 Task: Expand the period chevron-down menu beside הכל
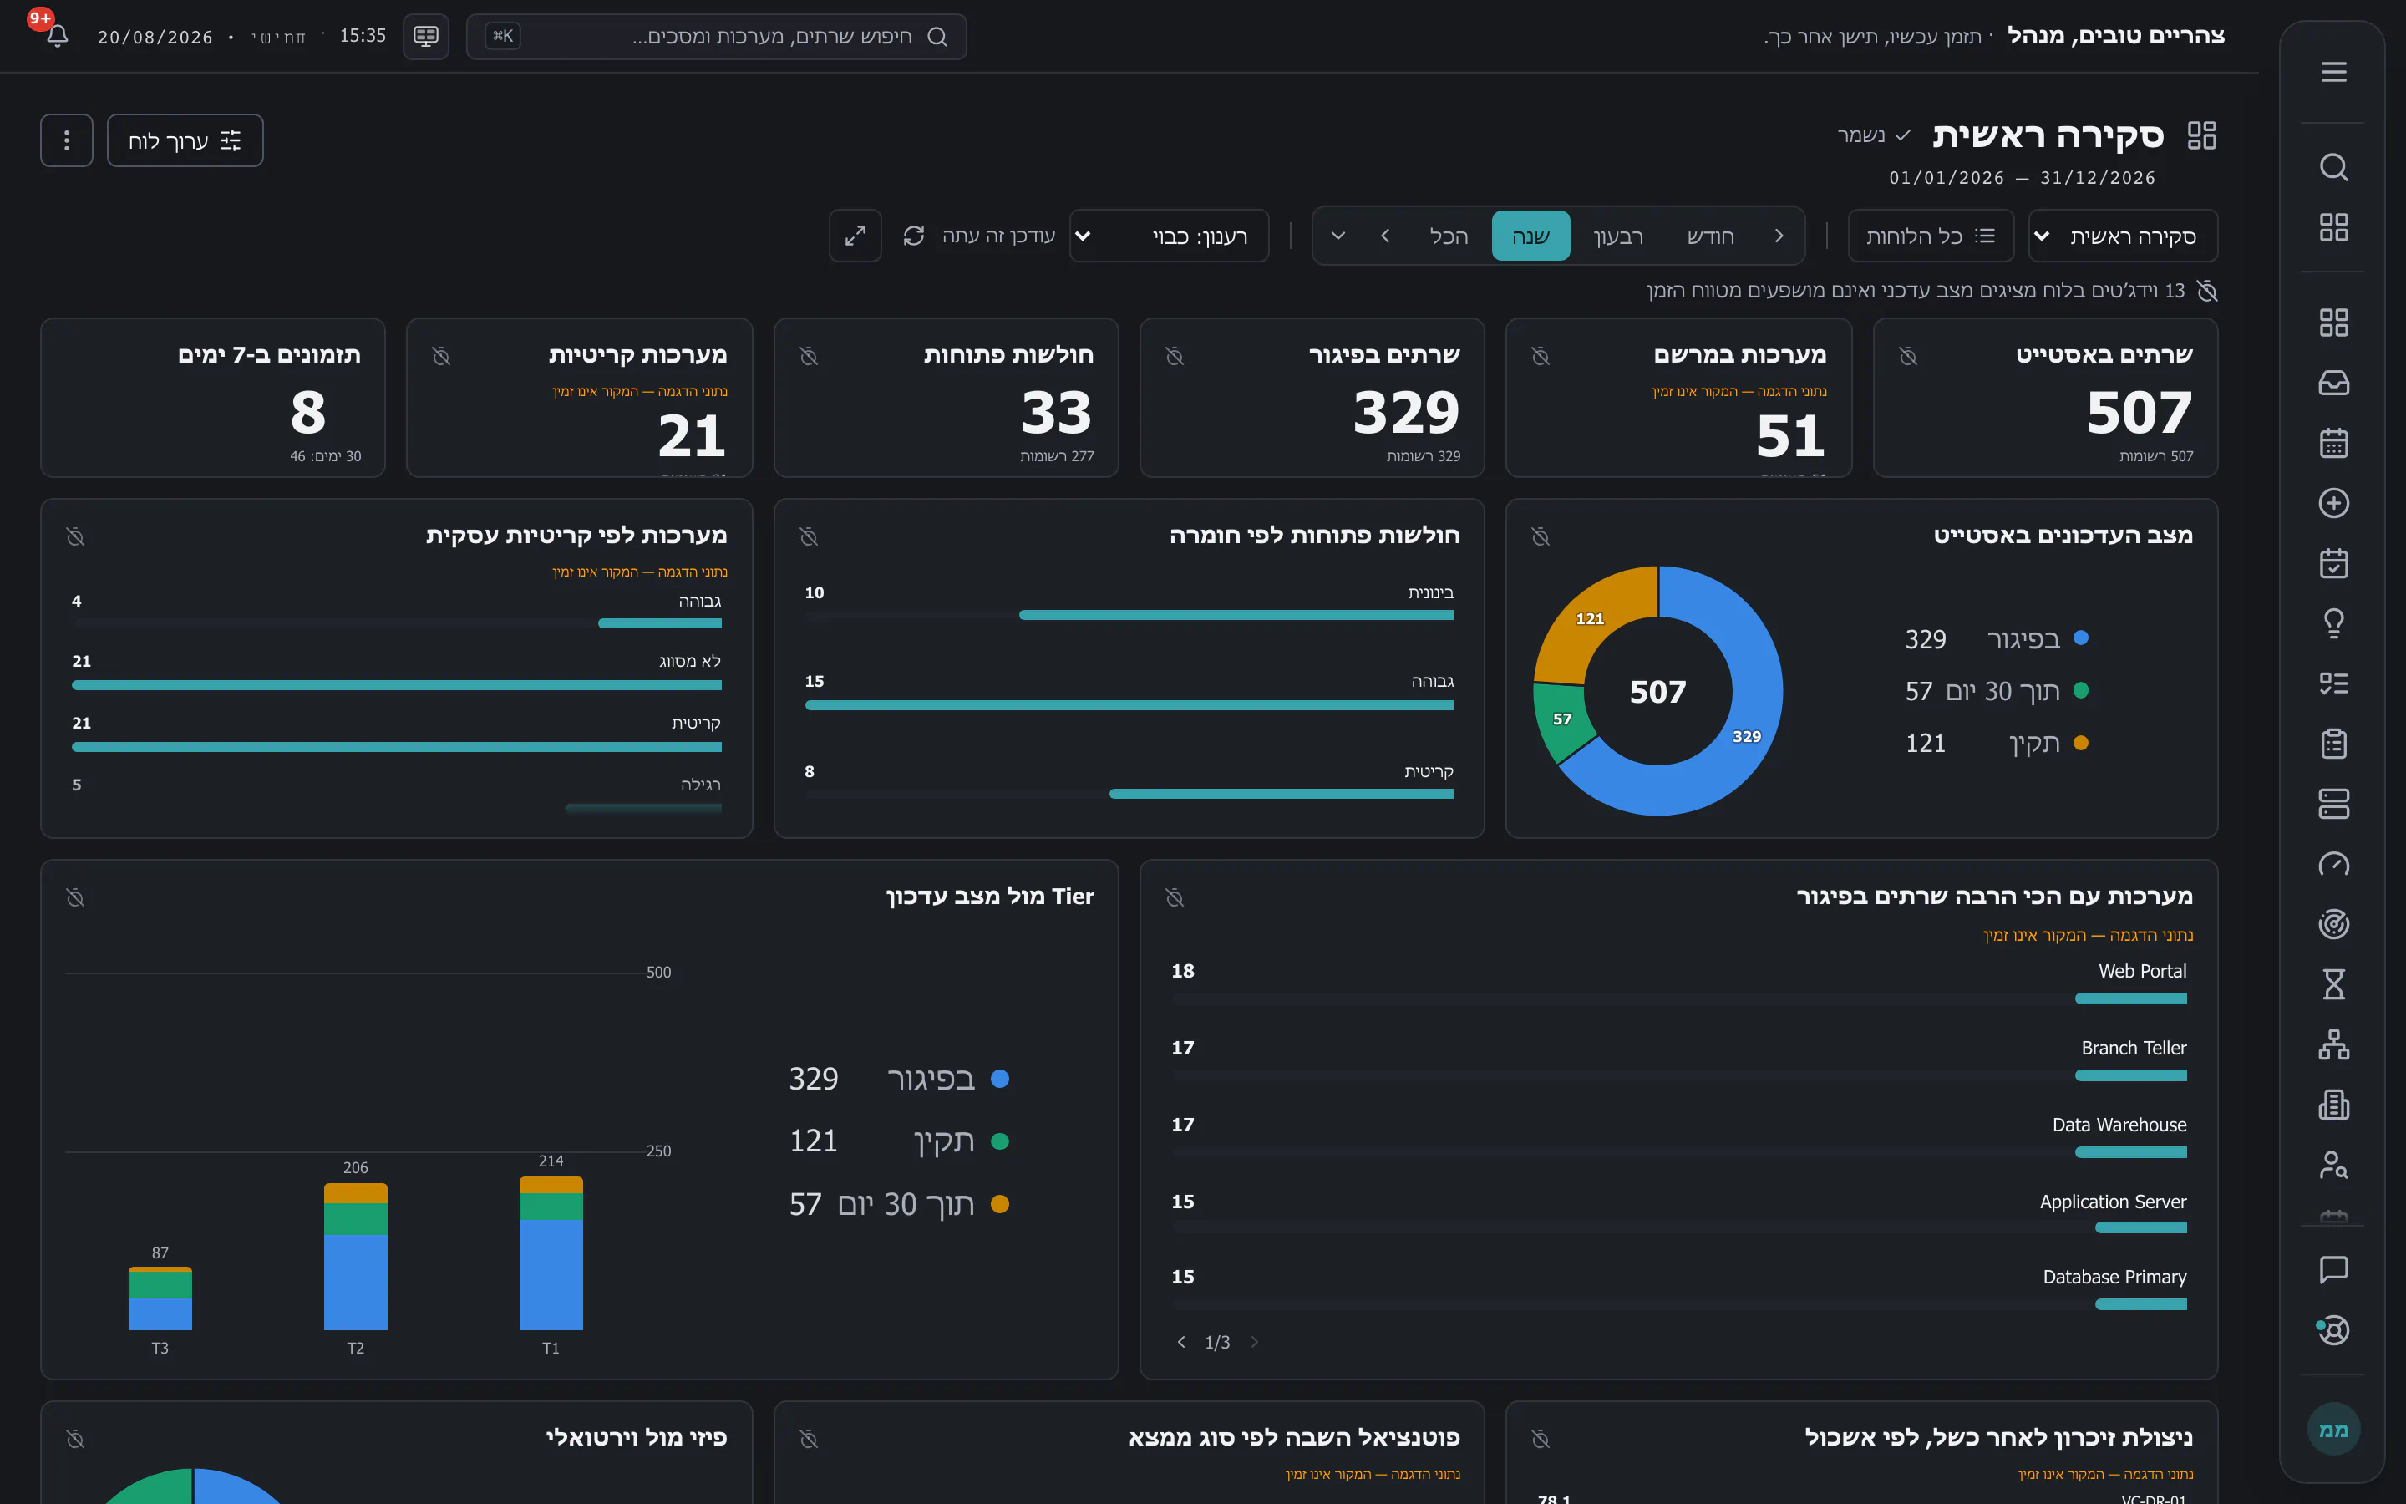pos(1338,236)
